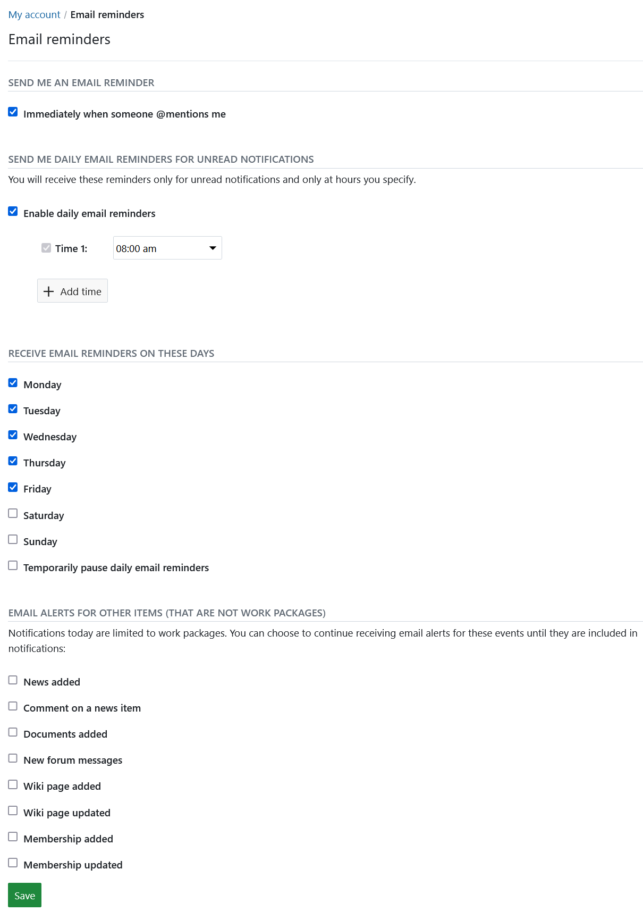Screen dimensions: 643x911
Task: Click the plus icon in Add time
Action: 48,291
